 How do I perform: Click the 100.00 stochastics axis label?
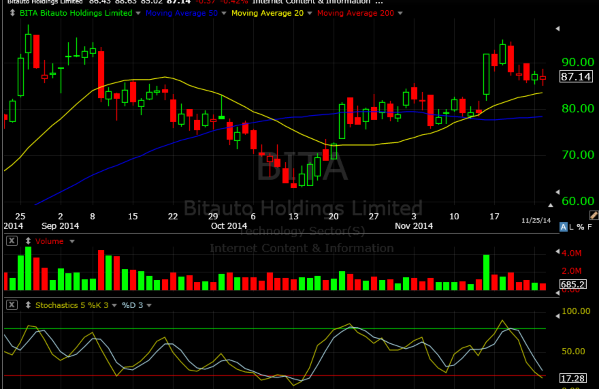[x=576, y=311]
